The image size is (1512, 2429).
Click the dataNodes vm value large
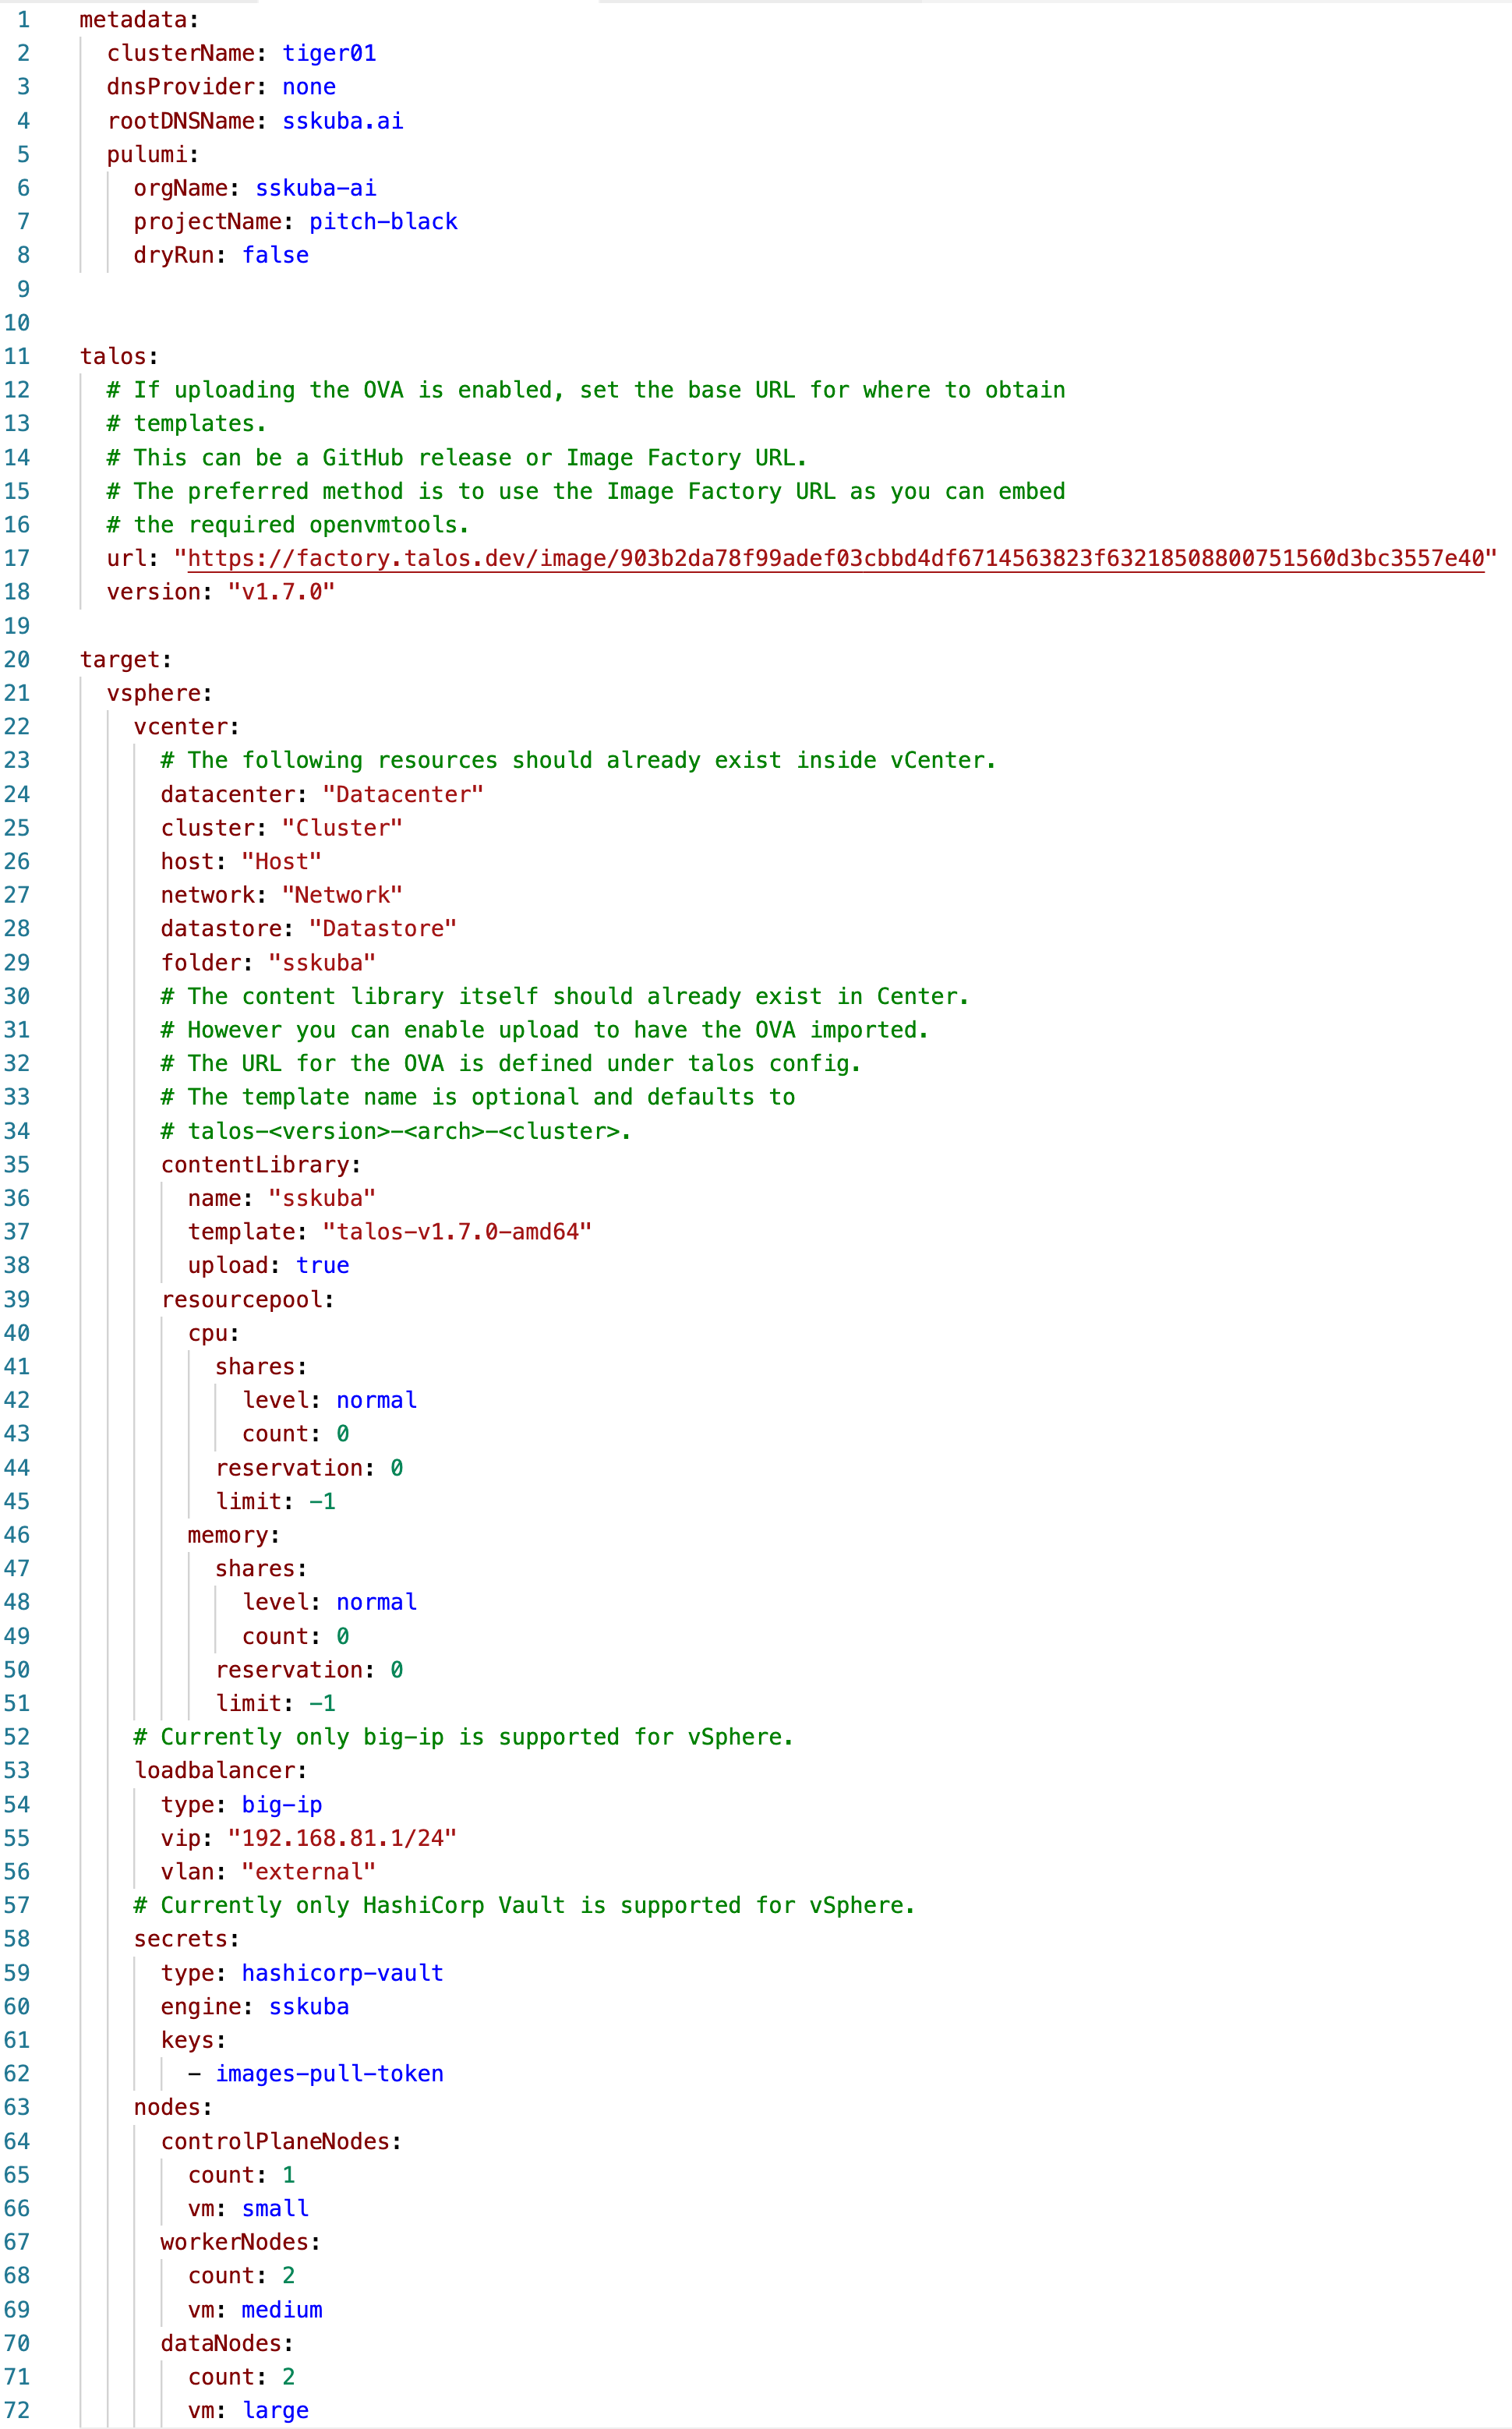pyautogui.click(x=275, y=2411)
